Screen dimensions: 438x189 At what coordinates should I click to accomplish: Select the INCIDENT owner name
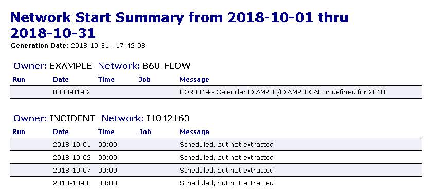point(72,118)
